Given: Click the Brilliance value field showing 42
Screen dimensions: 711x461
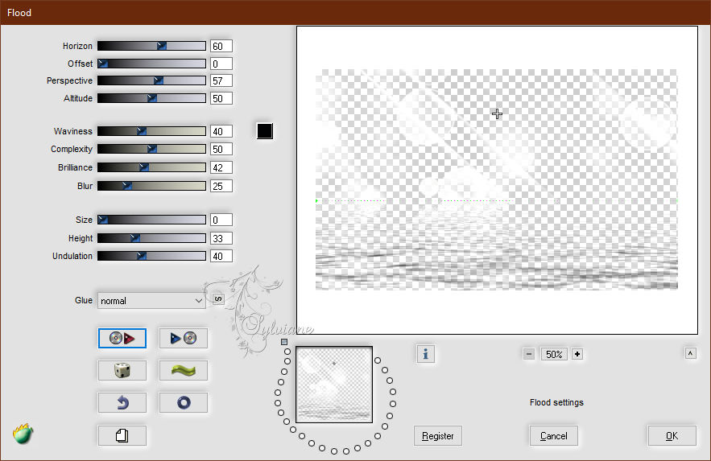Looking at the screenshot, I should [221, 167].
